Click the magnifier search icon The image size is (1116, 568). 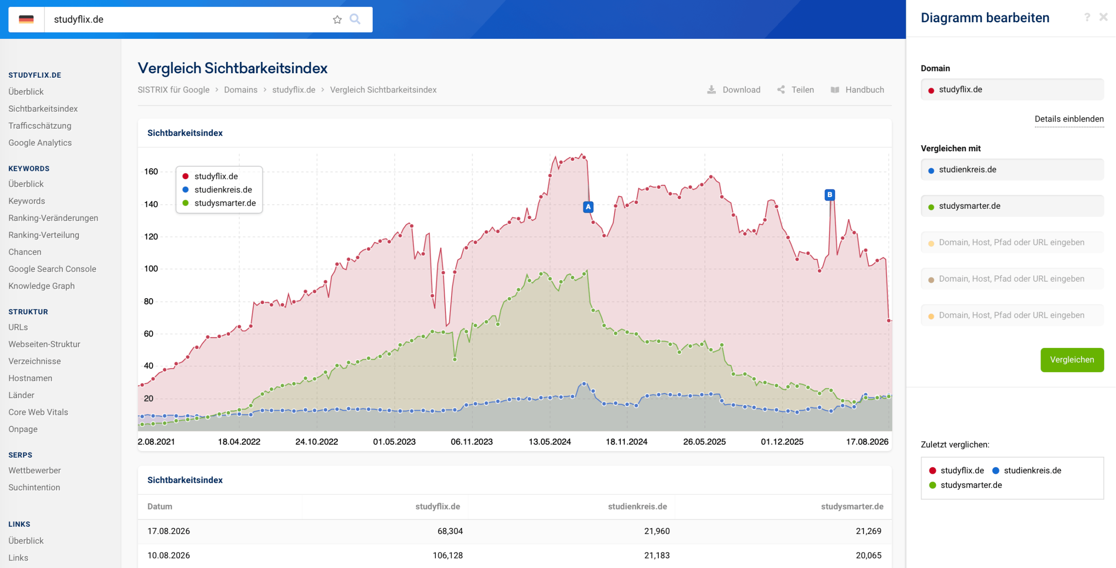click(x=355, y=19)
